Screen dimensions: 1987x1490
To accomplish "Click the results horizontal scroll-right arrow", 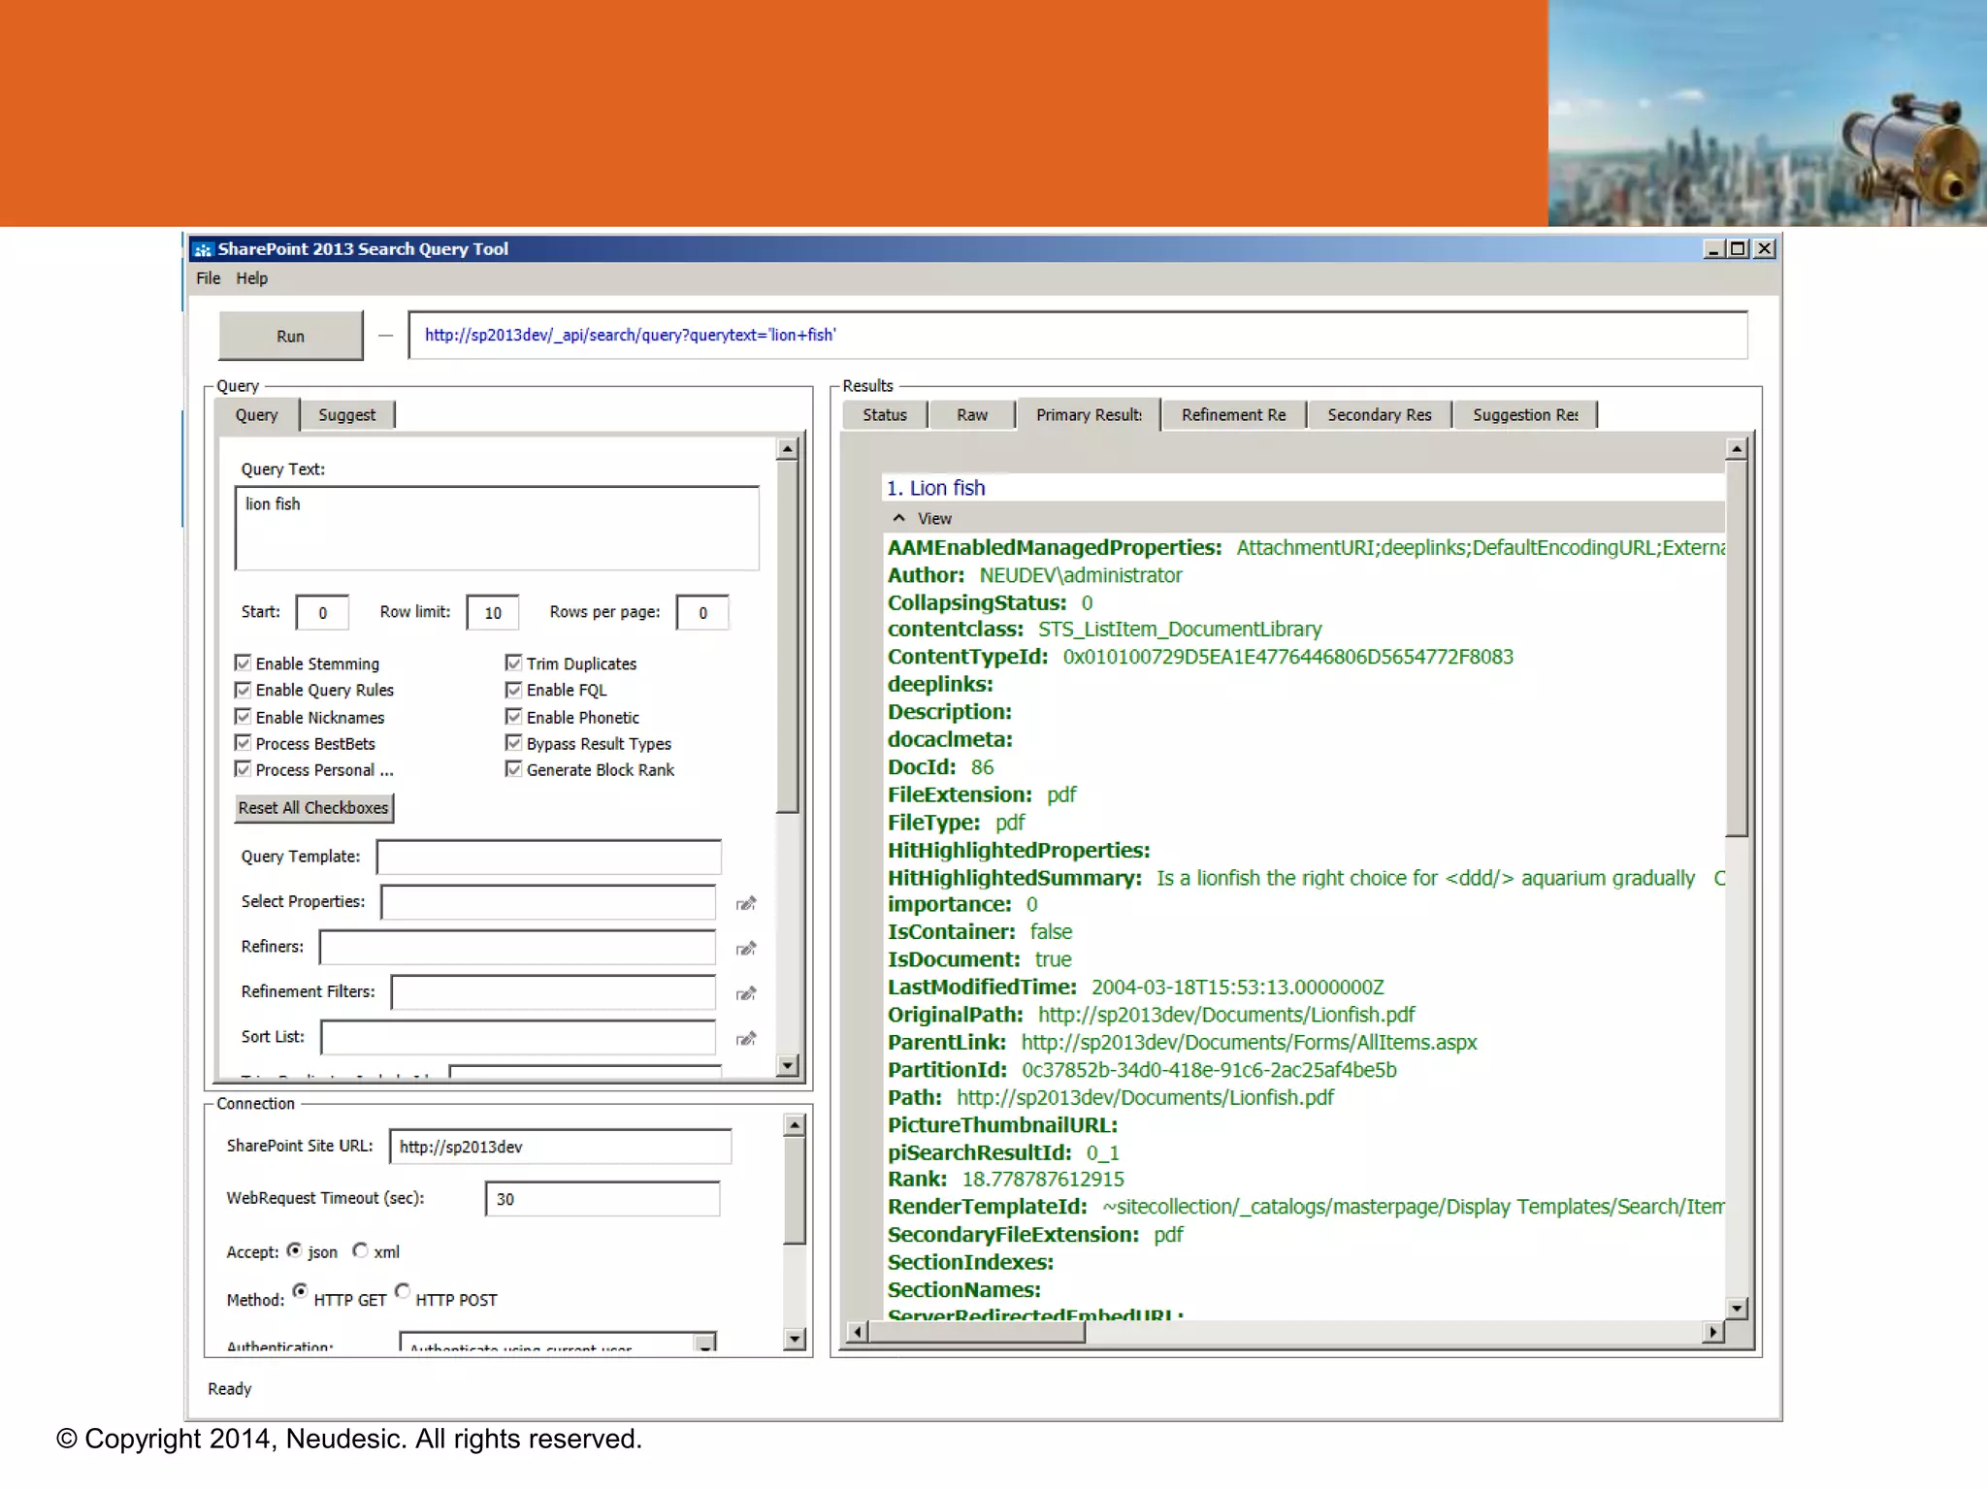I will point(1713,1332).
